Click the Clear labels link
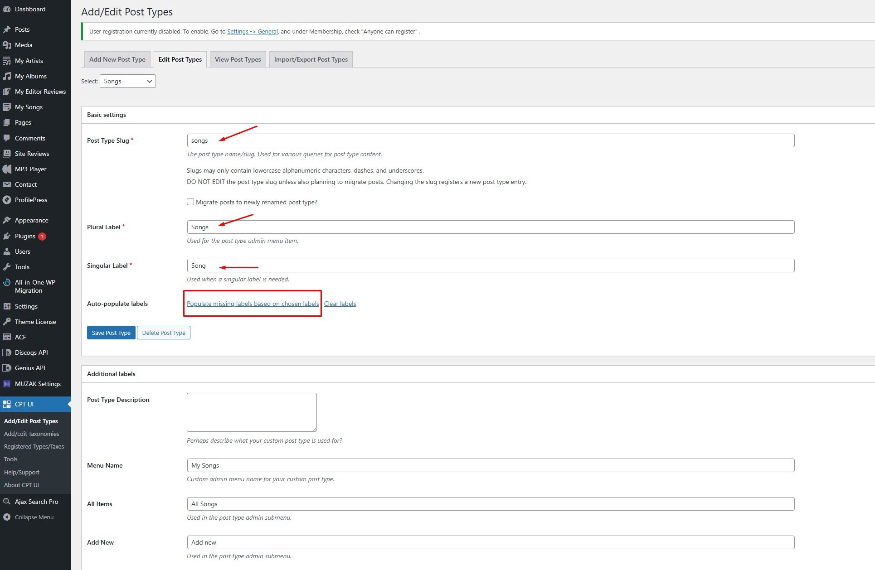The height and width of the screenshot is (570, 875). (x=340, y=304)
